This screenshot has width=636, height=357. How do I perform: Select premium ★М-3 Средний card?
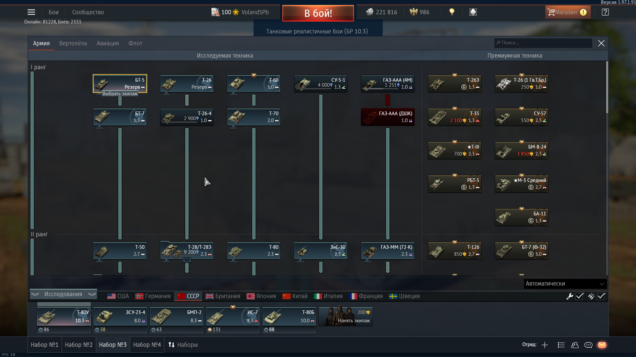click(x=522, y=184)
